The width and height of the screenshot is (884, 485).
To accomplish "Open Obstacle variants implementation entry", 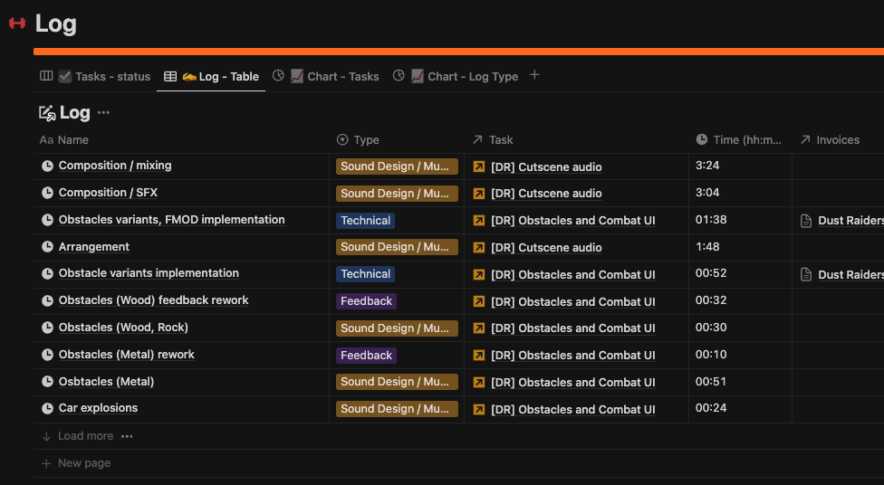I will 149,273.
